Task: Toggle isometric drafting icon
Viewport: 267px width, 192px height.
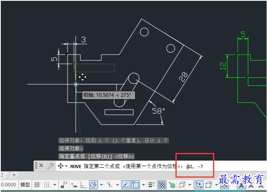Action: point(109,185)
